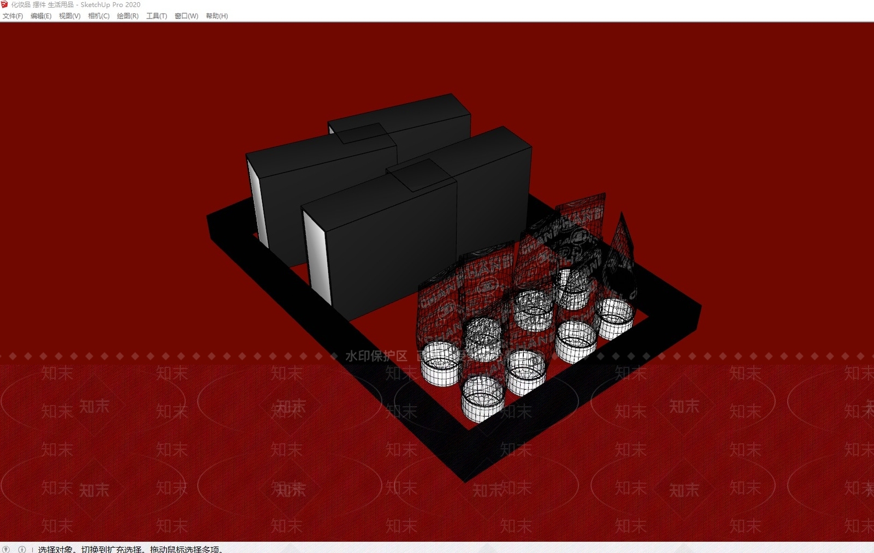Click the geo-location icon in status bar
The image size is (874, 553).
point(6,549)
